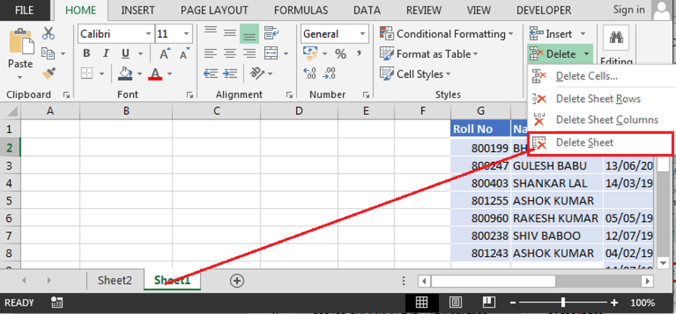
Task: Click the Cut scissors icon
Action: (x=48, y=34)
